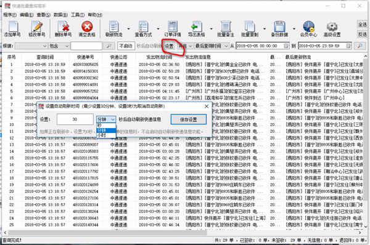Open the 根据 filter field dropdown
370x245 pixels.
point(31,46)
